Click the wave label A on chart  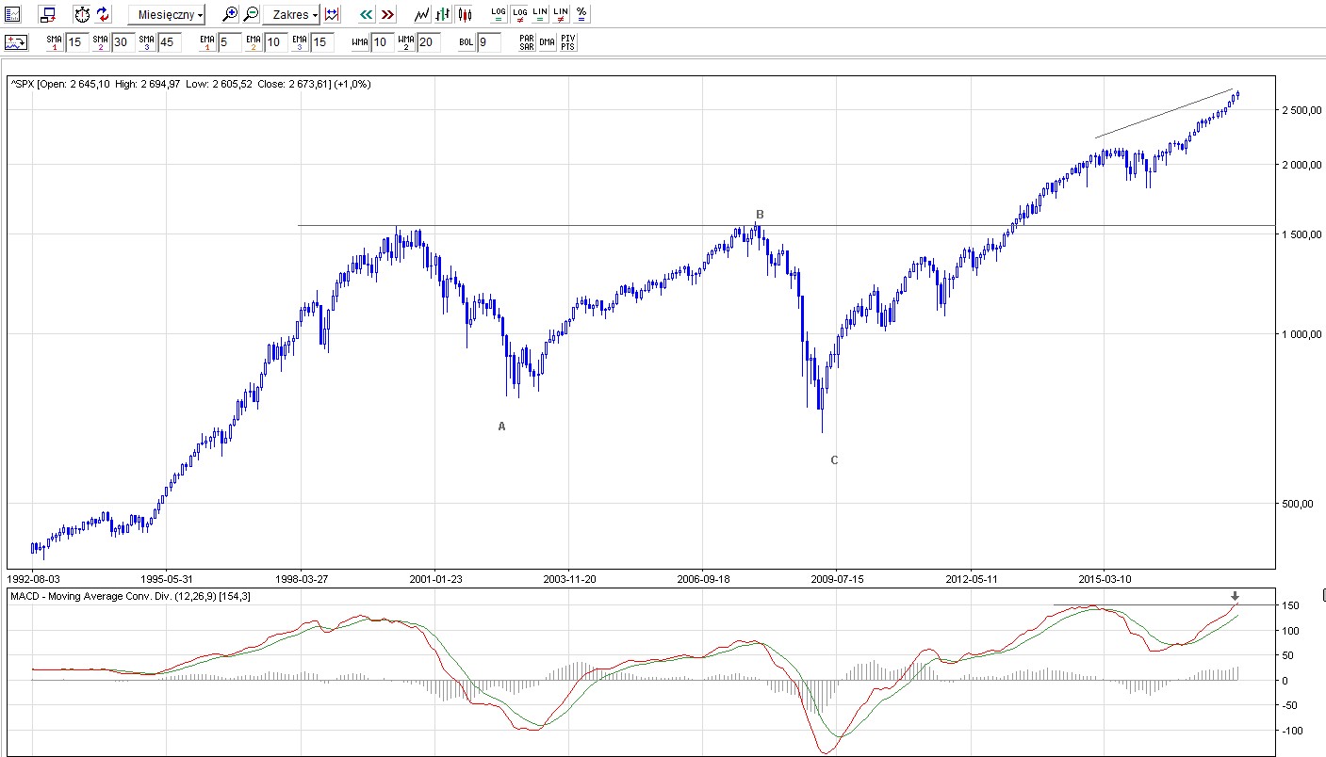[501, 427]
